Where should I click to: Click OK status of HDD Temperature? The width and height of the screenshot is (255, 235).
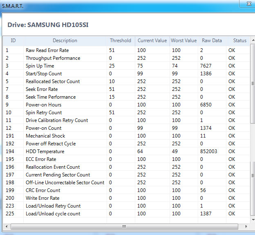[232, 151]
